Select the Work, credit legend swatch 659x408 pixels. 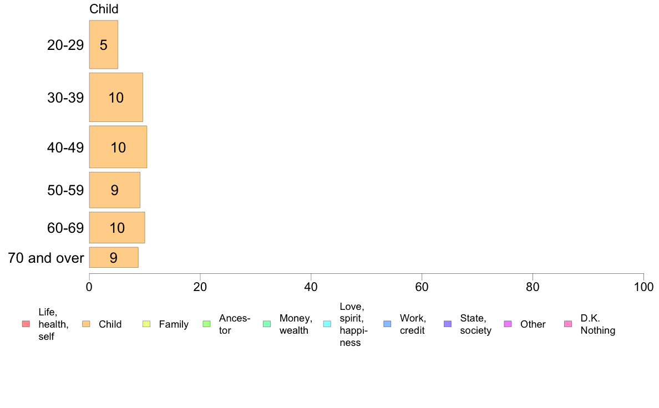pyautogui.click(x=387, y=324)
